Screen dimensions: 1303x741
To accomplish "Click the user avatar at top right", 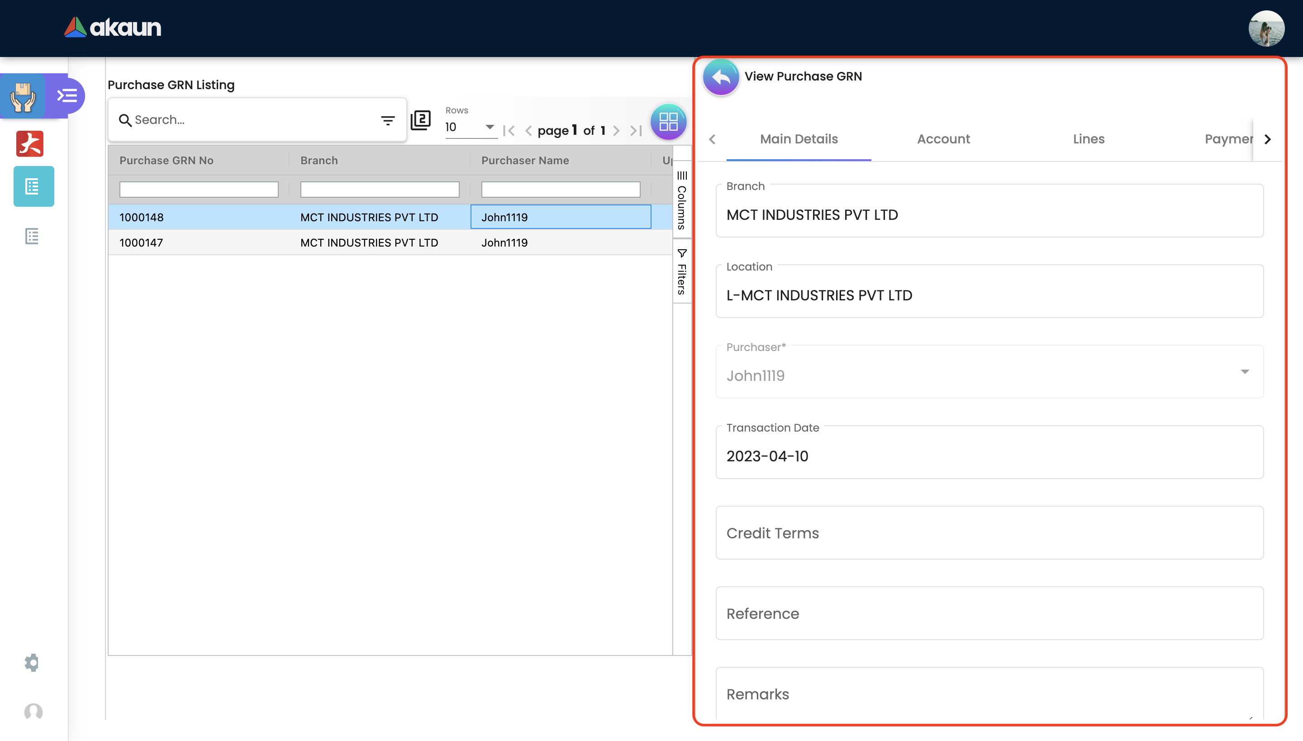I will [1266, 28].
